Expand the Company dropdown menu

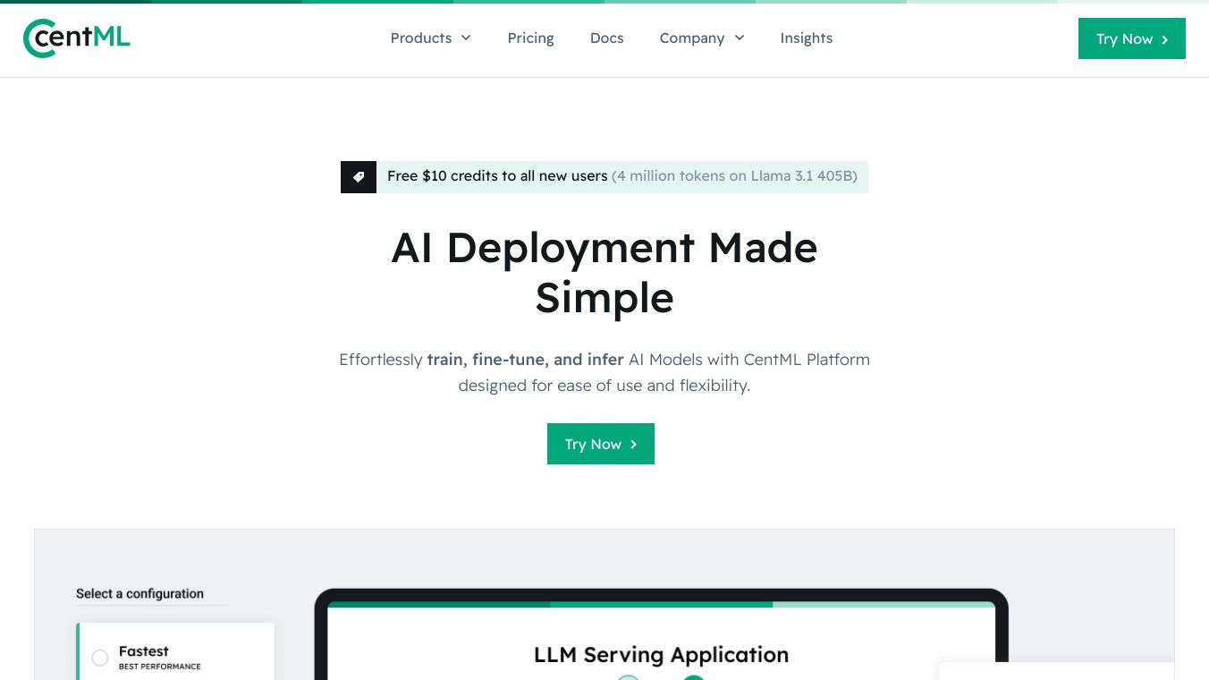click(x=702, y=38)
